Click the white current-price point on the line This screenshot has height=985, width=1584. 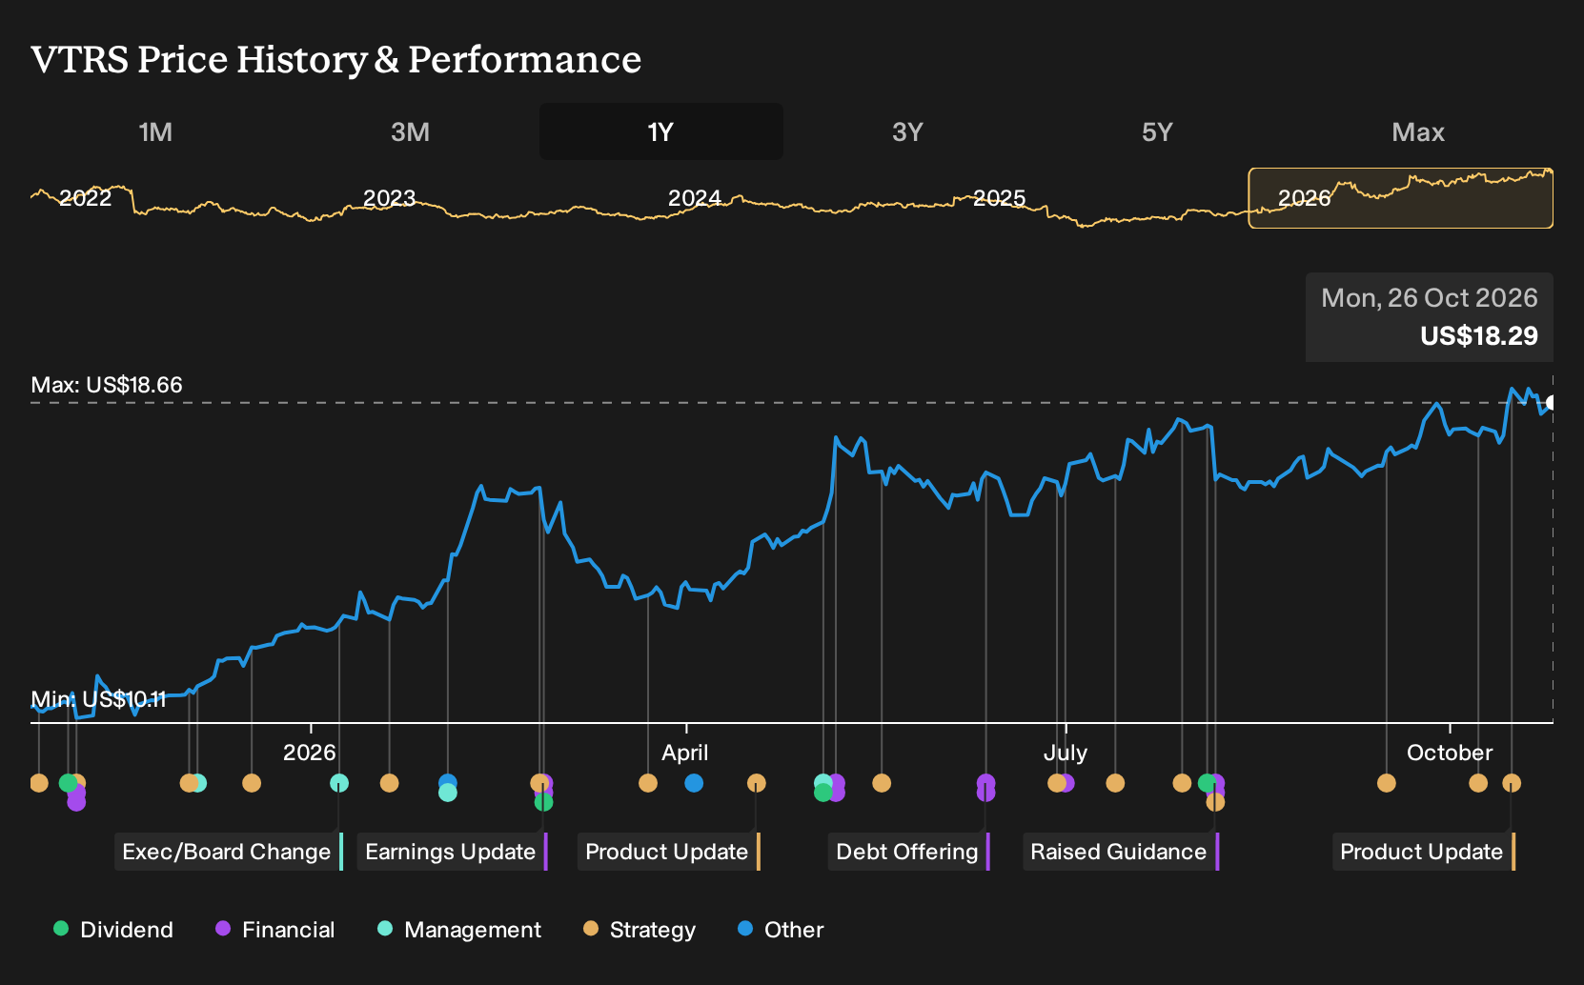tap(1552, 403)
